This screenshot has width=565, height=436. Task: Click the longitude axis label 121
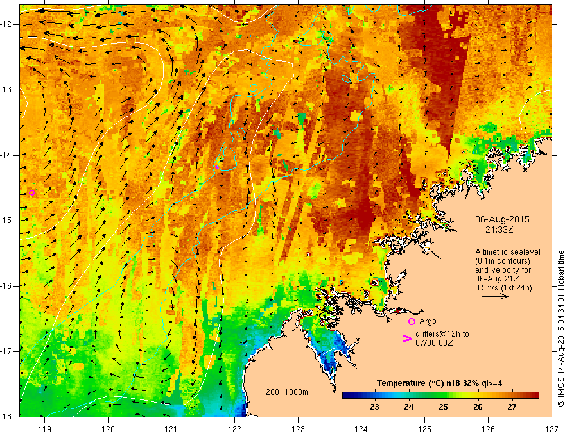pyautogui.click(x=171, y=429)
